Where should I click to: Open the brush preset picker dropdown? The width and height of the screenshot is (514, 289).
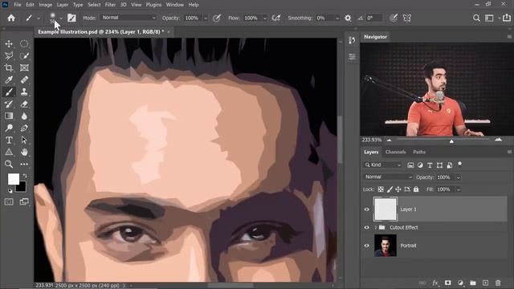61,18
